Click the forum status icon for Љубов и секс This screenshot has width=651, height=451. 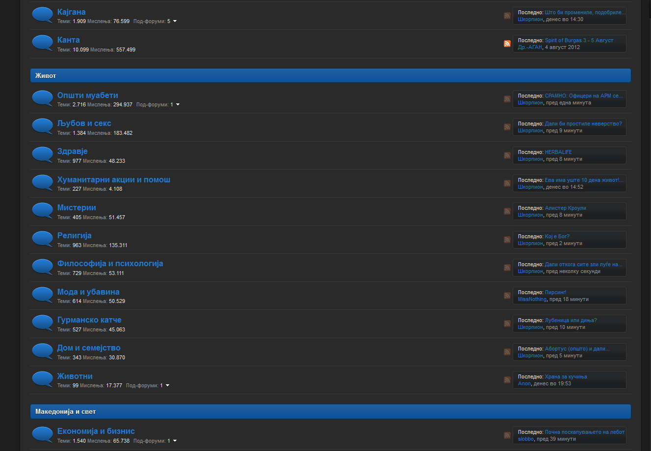coord(43,126)
